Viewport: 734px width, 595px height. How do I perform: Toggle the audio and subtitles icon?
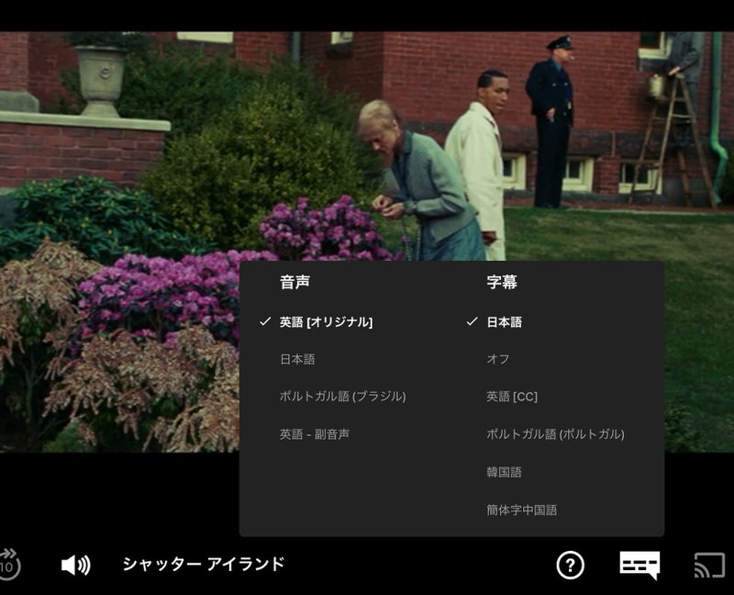[639, 564]
